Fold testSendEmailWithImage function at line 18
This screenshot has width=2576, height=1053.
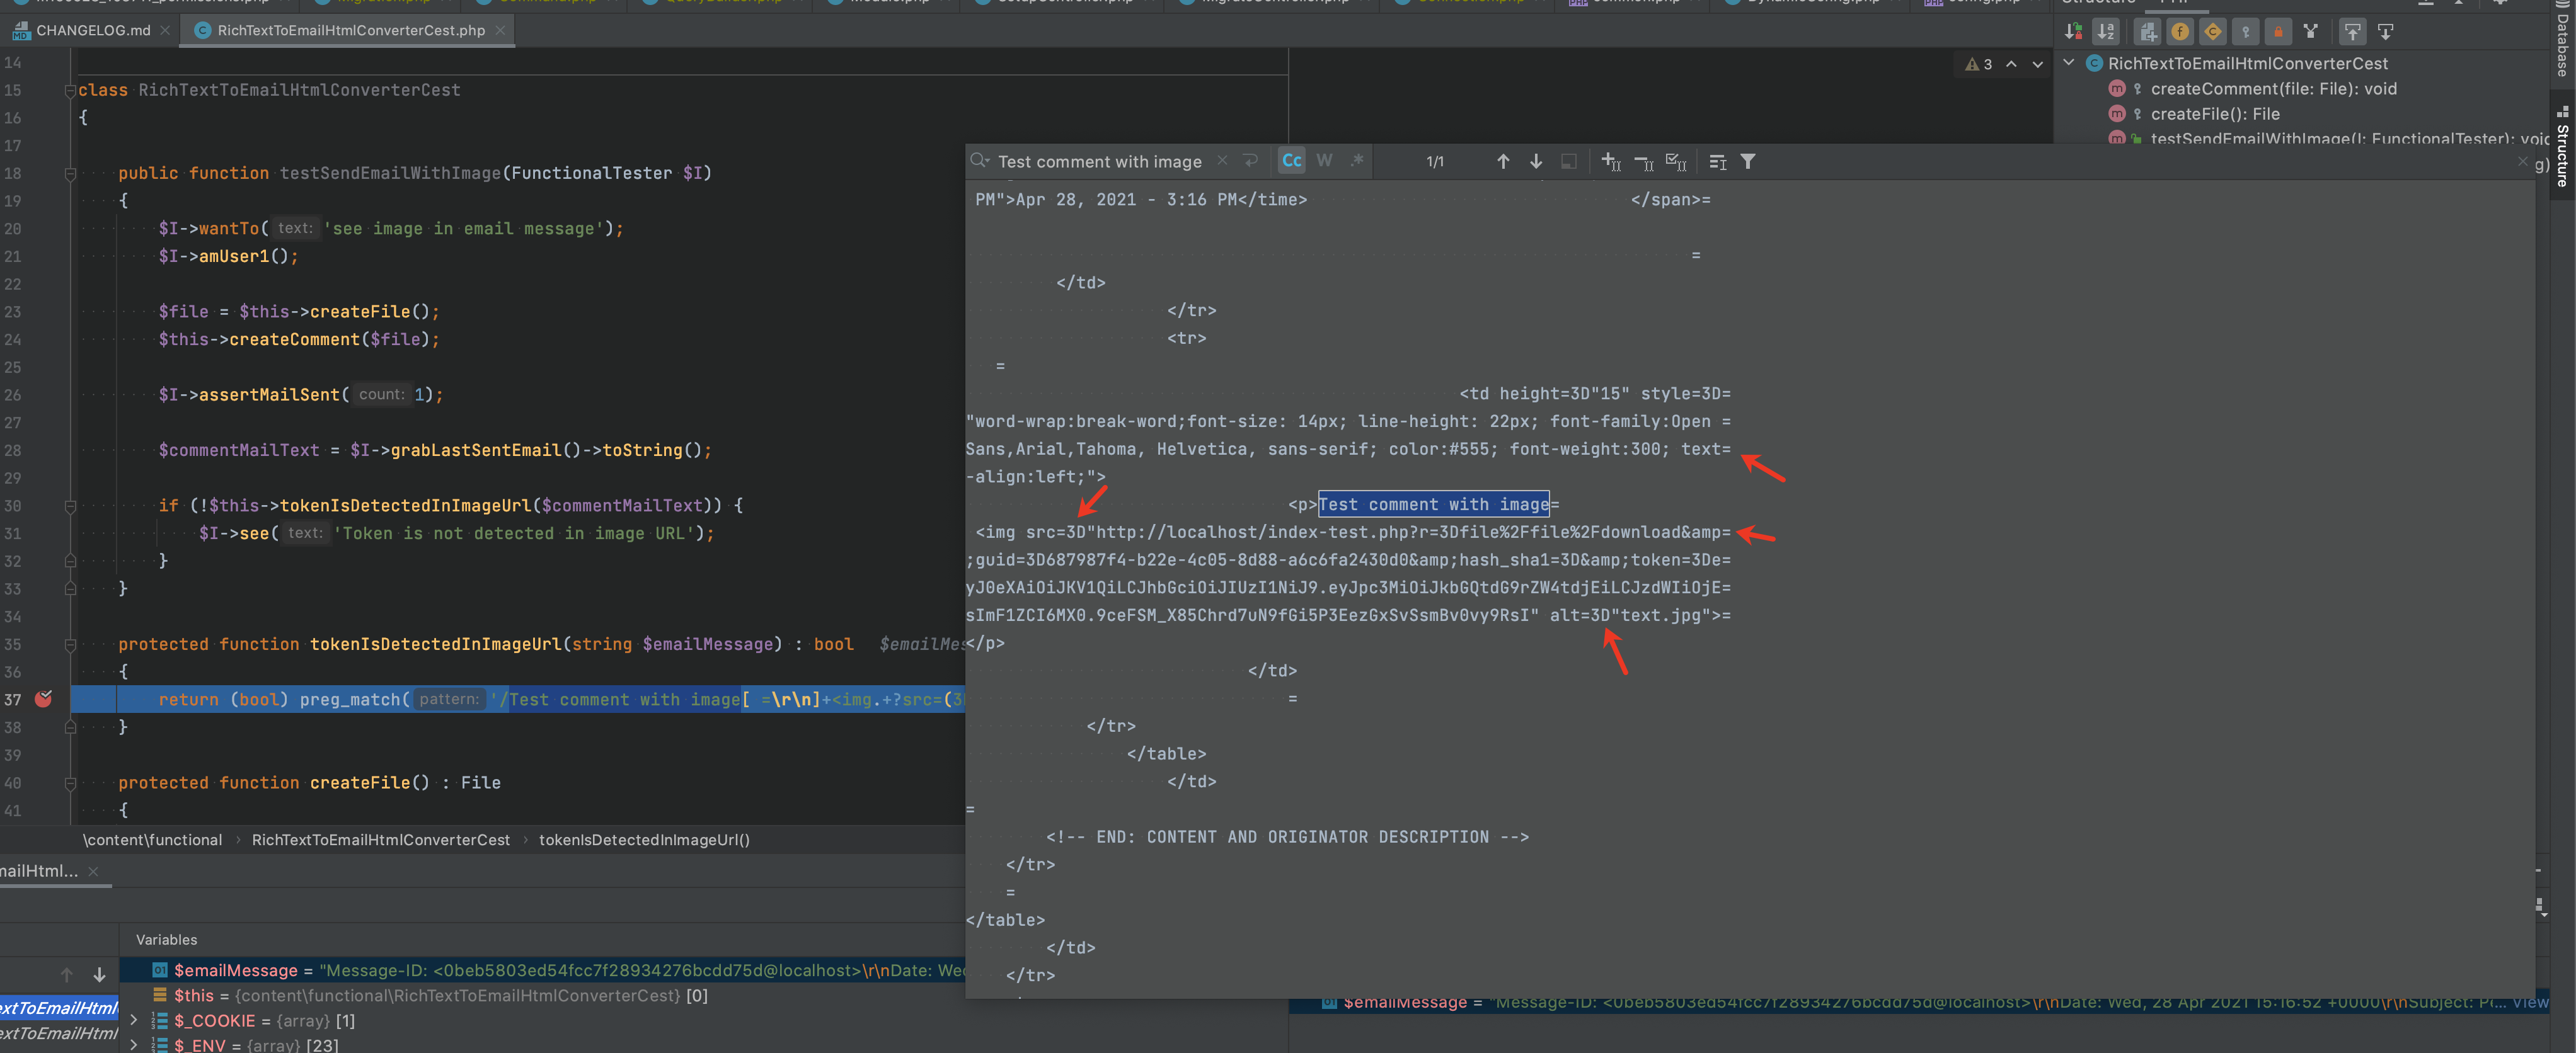[70, 174]
